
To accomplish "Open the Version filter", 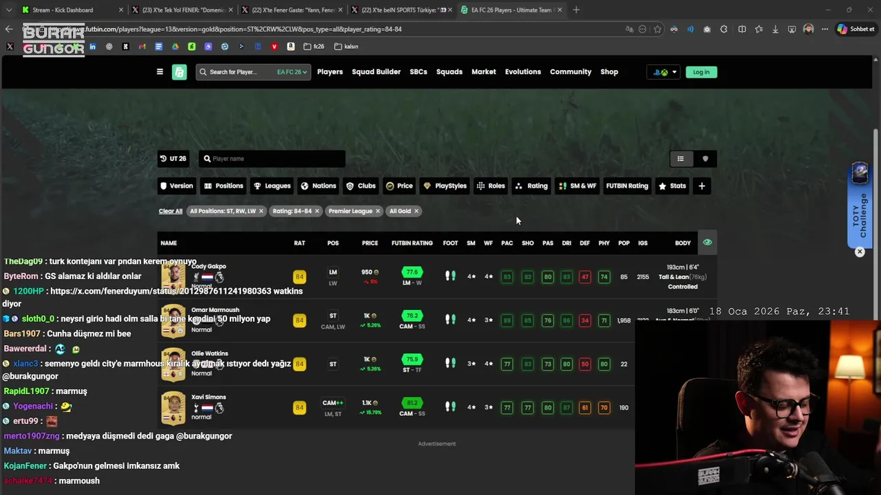I will coord(177,186).
